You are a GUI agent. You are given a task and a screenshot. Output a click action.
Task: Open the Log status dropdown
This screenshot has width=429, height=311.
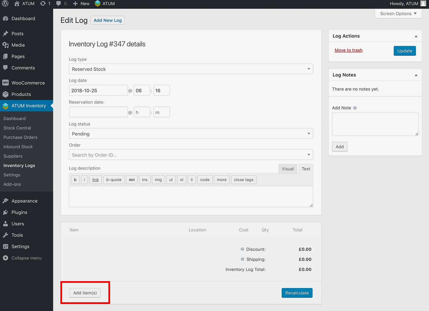point(191,134)
